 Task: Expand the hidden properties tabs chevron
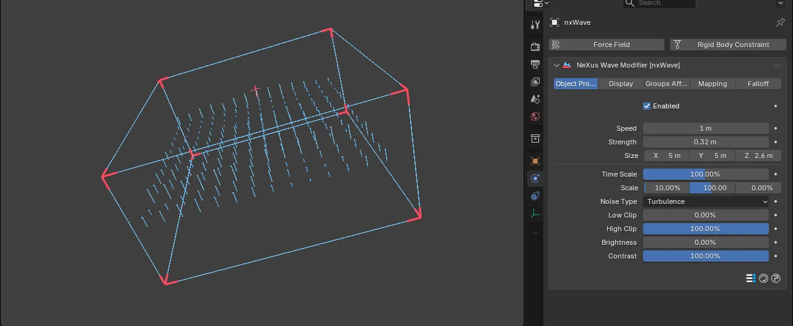tap(535, 232)
